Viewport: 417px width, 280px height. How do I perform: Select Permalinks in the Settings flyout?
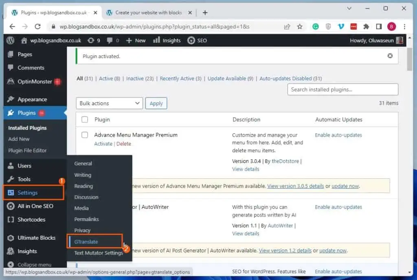click(x=86, y=219)
